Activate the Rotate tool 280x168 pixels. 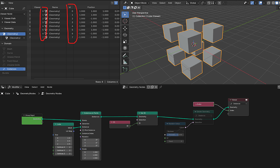coord(125,35)
